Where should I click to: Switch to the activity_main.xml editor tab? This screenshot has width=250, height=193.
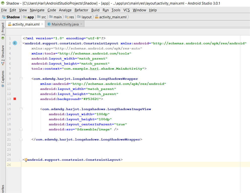(26, 24)
